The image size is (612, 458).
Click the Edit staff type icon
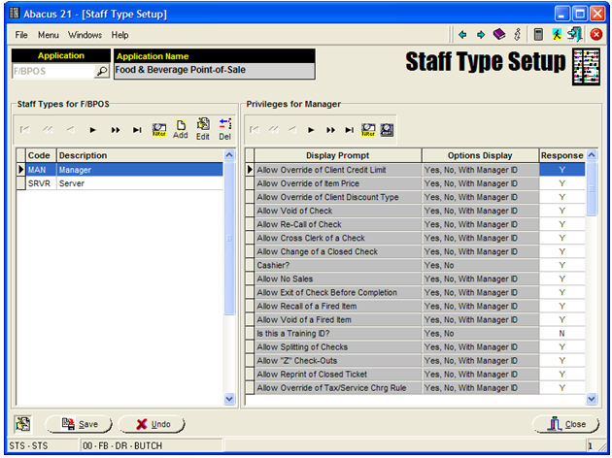point(203,128)
